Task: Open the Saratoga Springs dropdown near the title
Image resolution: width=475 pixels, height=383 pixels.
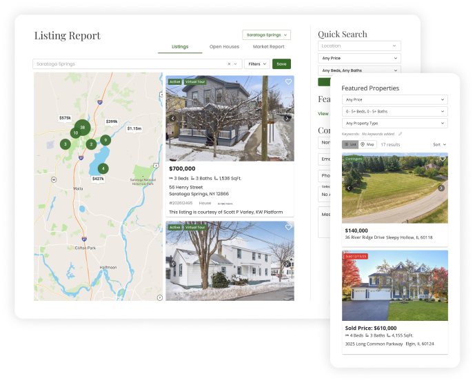Action: [x=266, y=35]
